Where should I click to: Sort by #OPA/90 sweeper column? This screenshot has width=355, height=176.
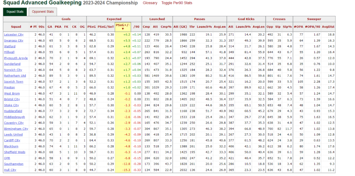pyautogui.click(x=312, y=27)
